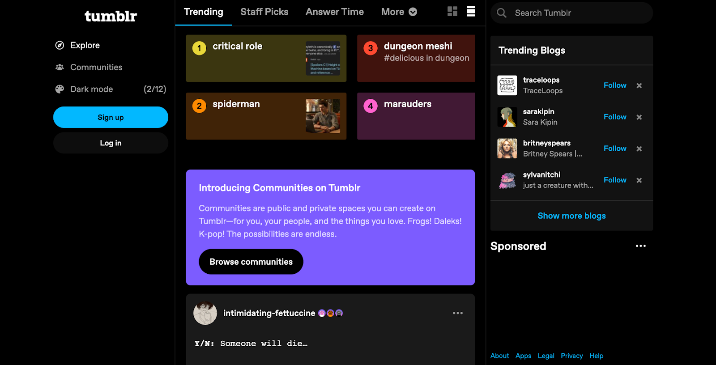Screen dimensions: 716x365
Task: Focus the Search Tumblr field
Action: [x=571, y=13]
